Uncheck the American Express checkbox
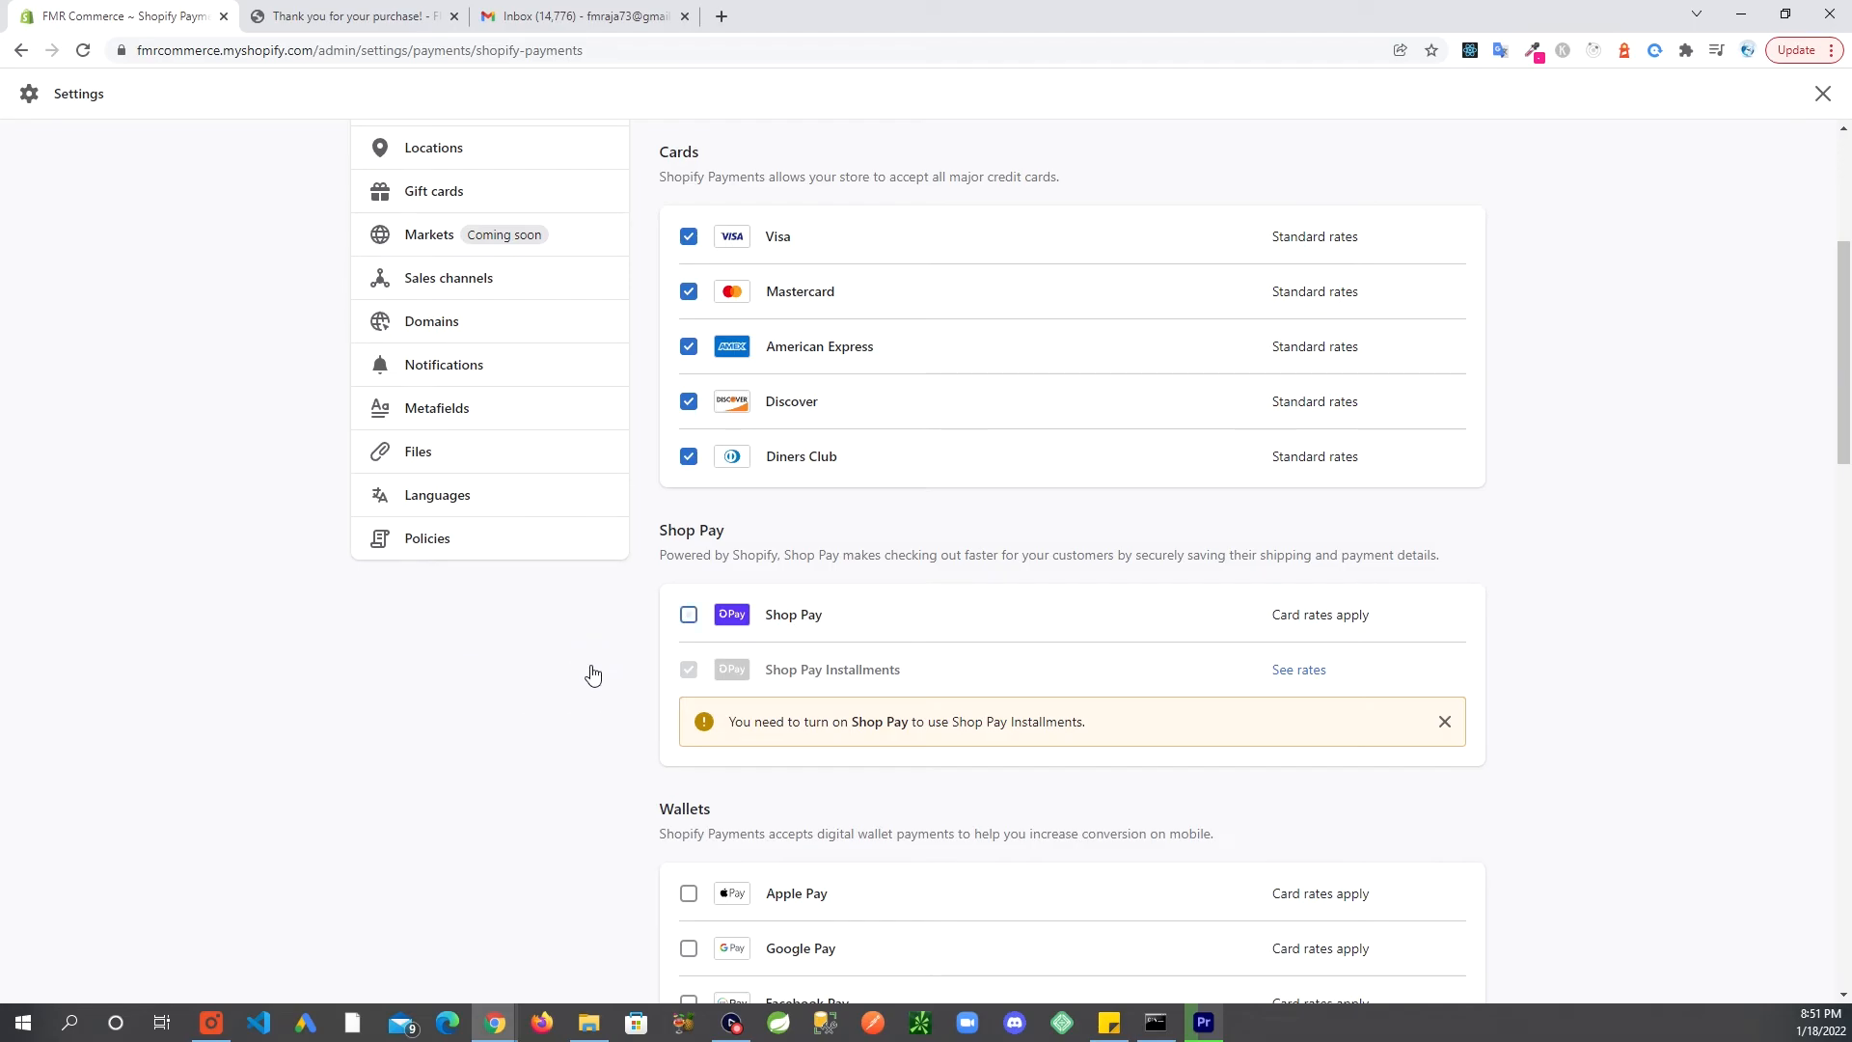The height and width of the screenshot is (1042, 1852). 688,346
